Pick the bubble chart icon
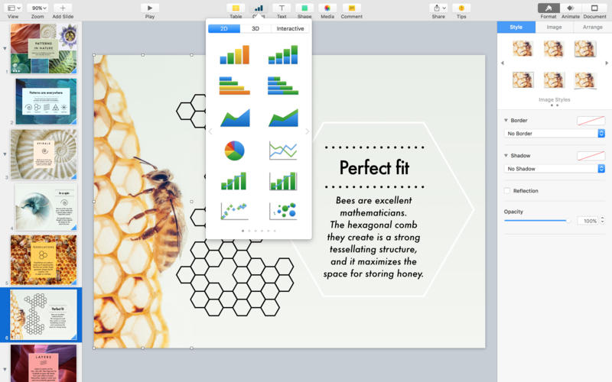Viewport: 612px width, 382px height. 283,211
